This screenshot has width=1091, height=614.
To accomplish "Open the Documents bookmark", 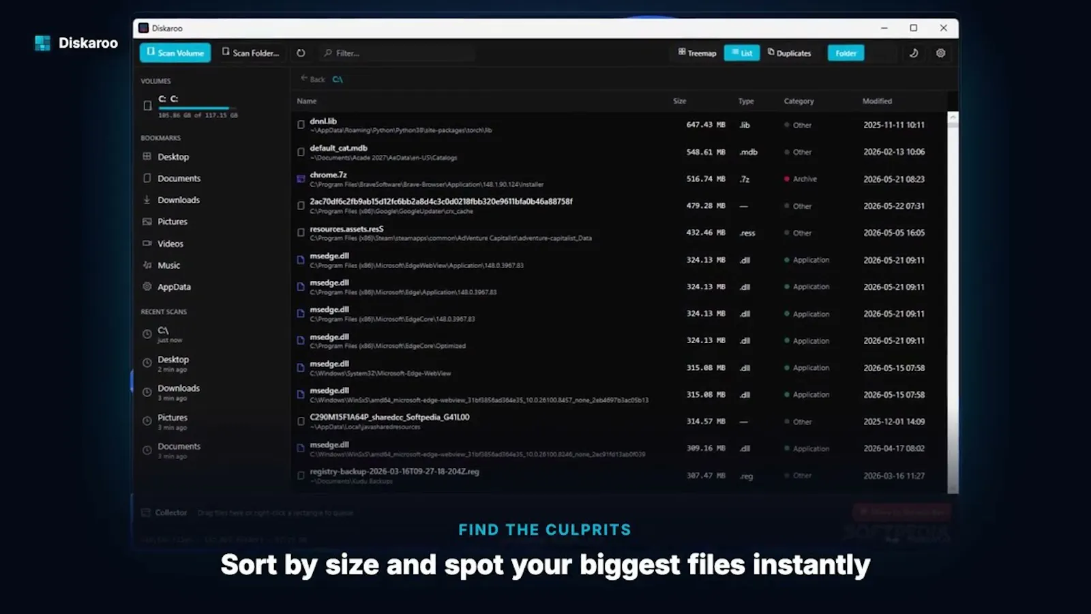I will (179, 178).
